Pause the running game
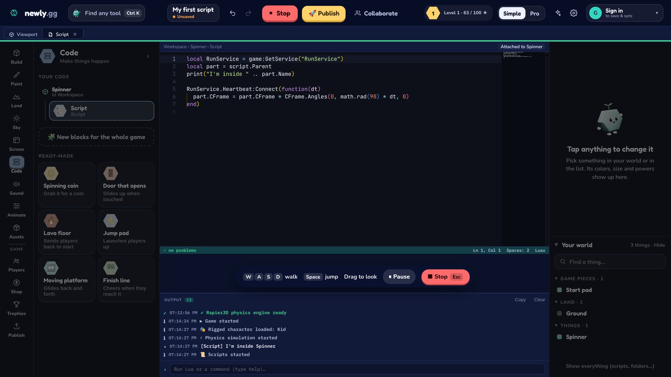671x377 pixels. [399, 277]
